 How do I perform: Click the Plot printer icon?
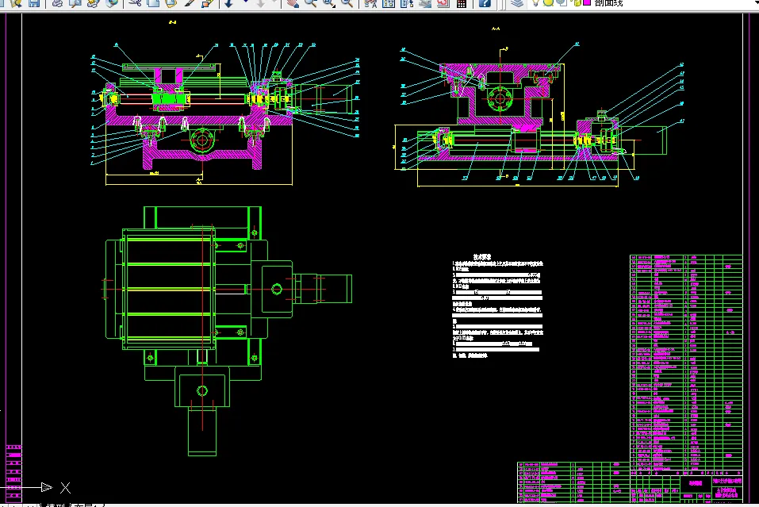coord(57,3)
